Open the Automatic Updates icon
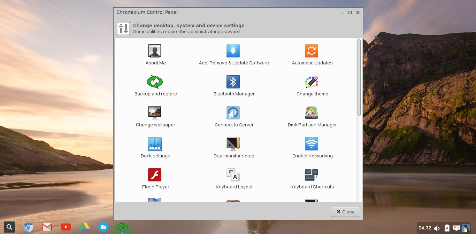 tap(312, 51)
